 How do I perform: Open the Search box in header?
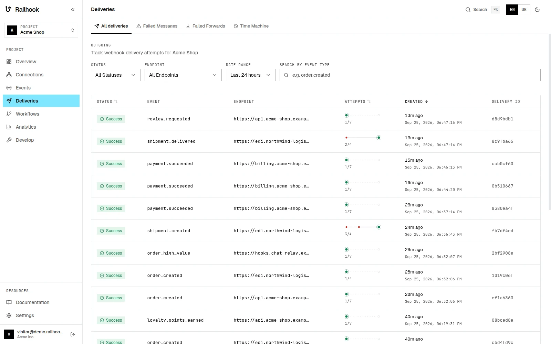482,10
